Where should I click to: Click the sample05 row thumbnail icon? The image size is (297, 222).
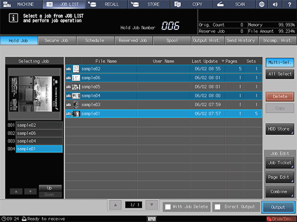(x=76, y=87)
